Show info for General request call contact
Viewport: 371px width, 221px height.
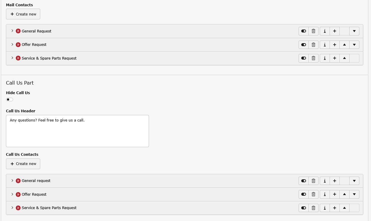pyautogui.click(x=325, y=180)
